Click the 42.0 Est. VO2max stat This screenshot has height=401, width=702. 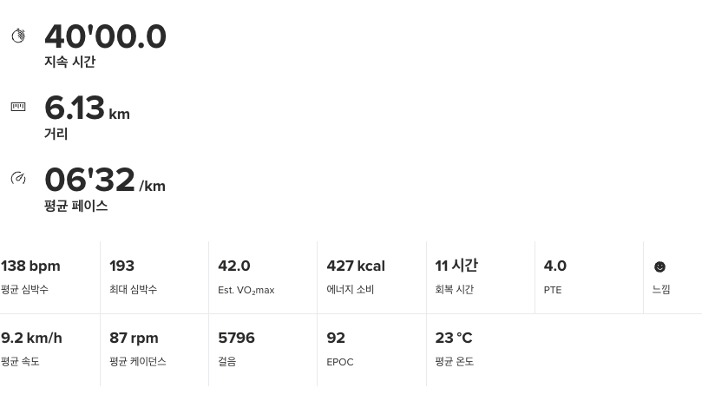coord(263,278)
